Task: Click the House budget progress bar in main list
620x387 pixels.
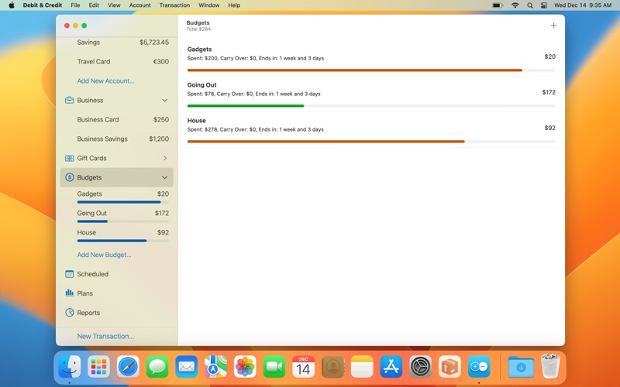Action: (371, 142)
